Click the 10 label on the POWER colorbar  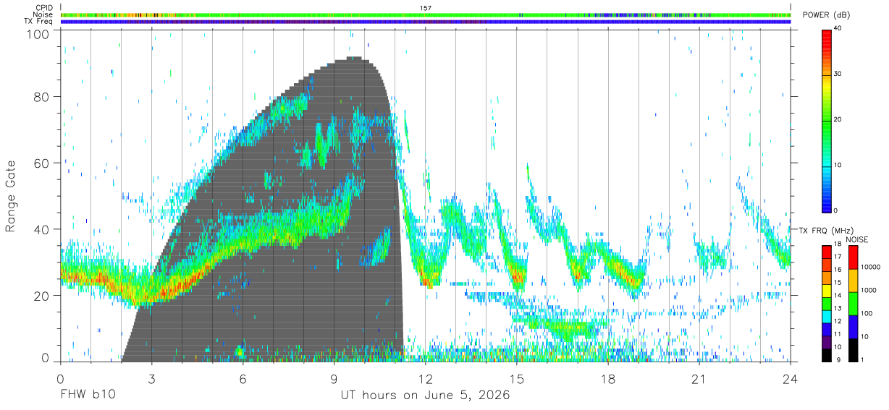(x=838, y=165)
